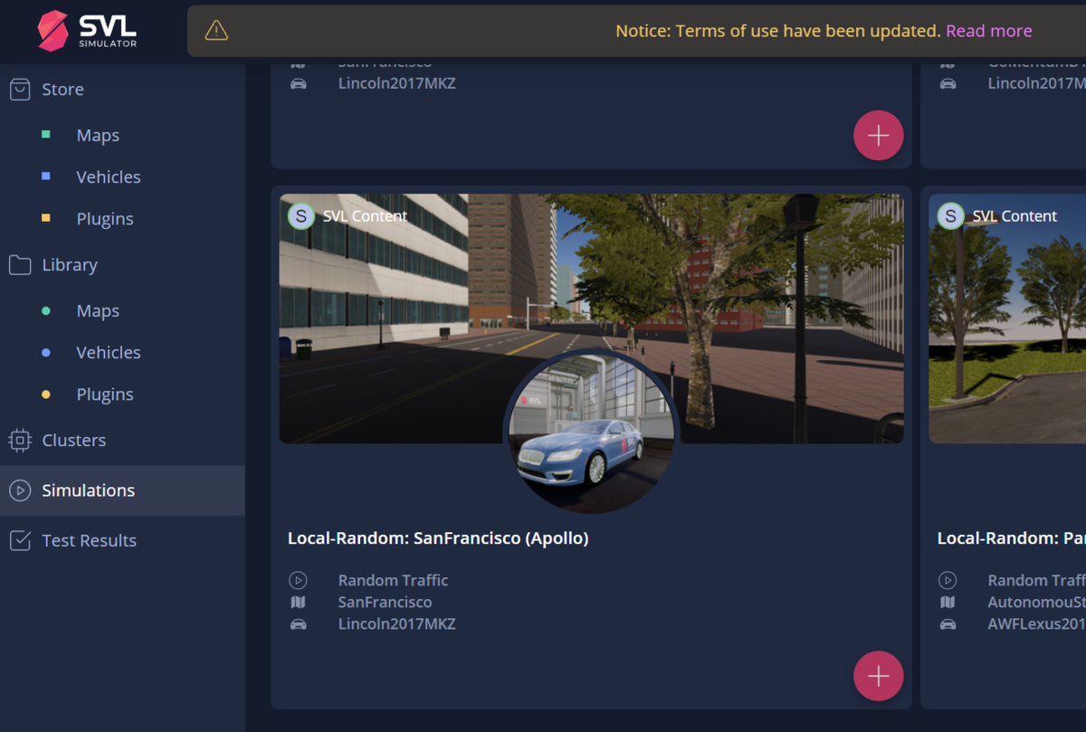Click the S avatar on SanFrancisco card

pos(301,216)
